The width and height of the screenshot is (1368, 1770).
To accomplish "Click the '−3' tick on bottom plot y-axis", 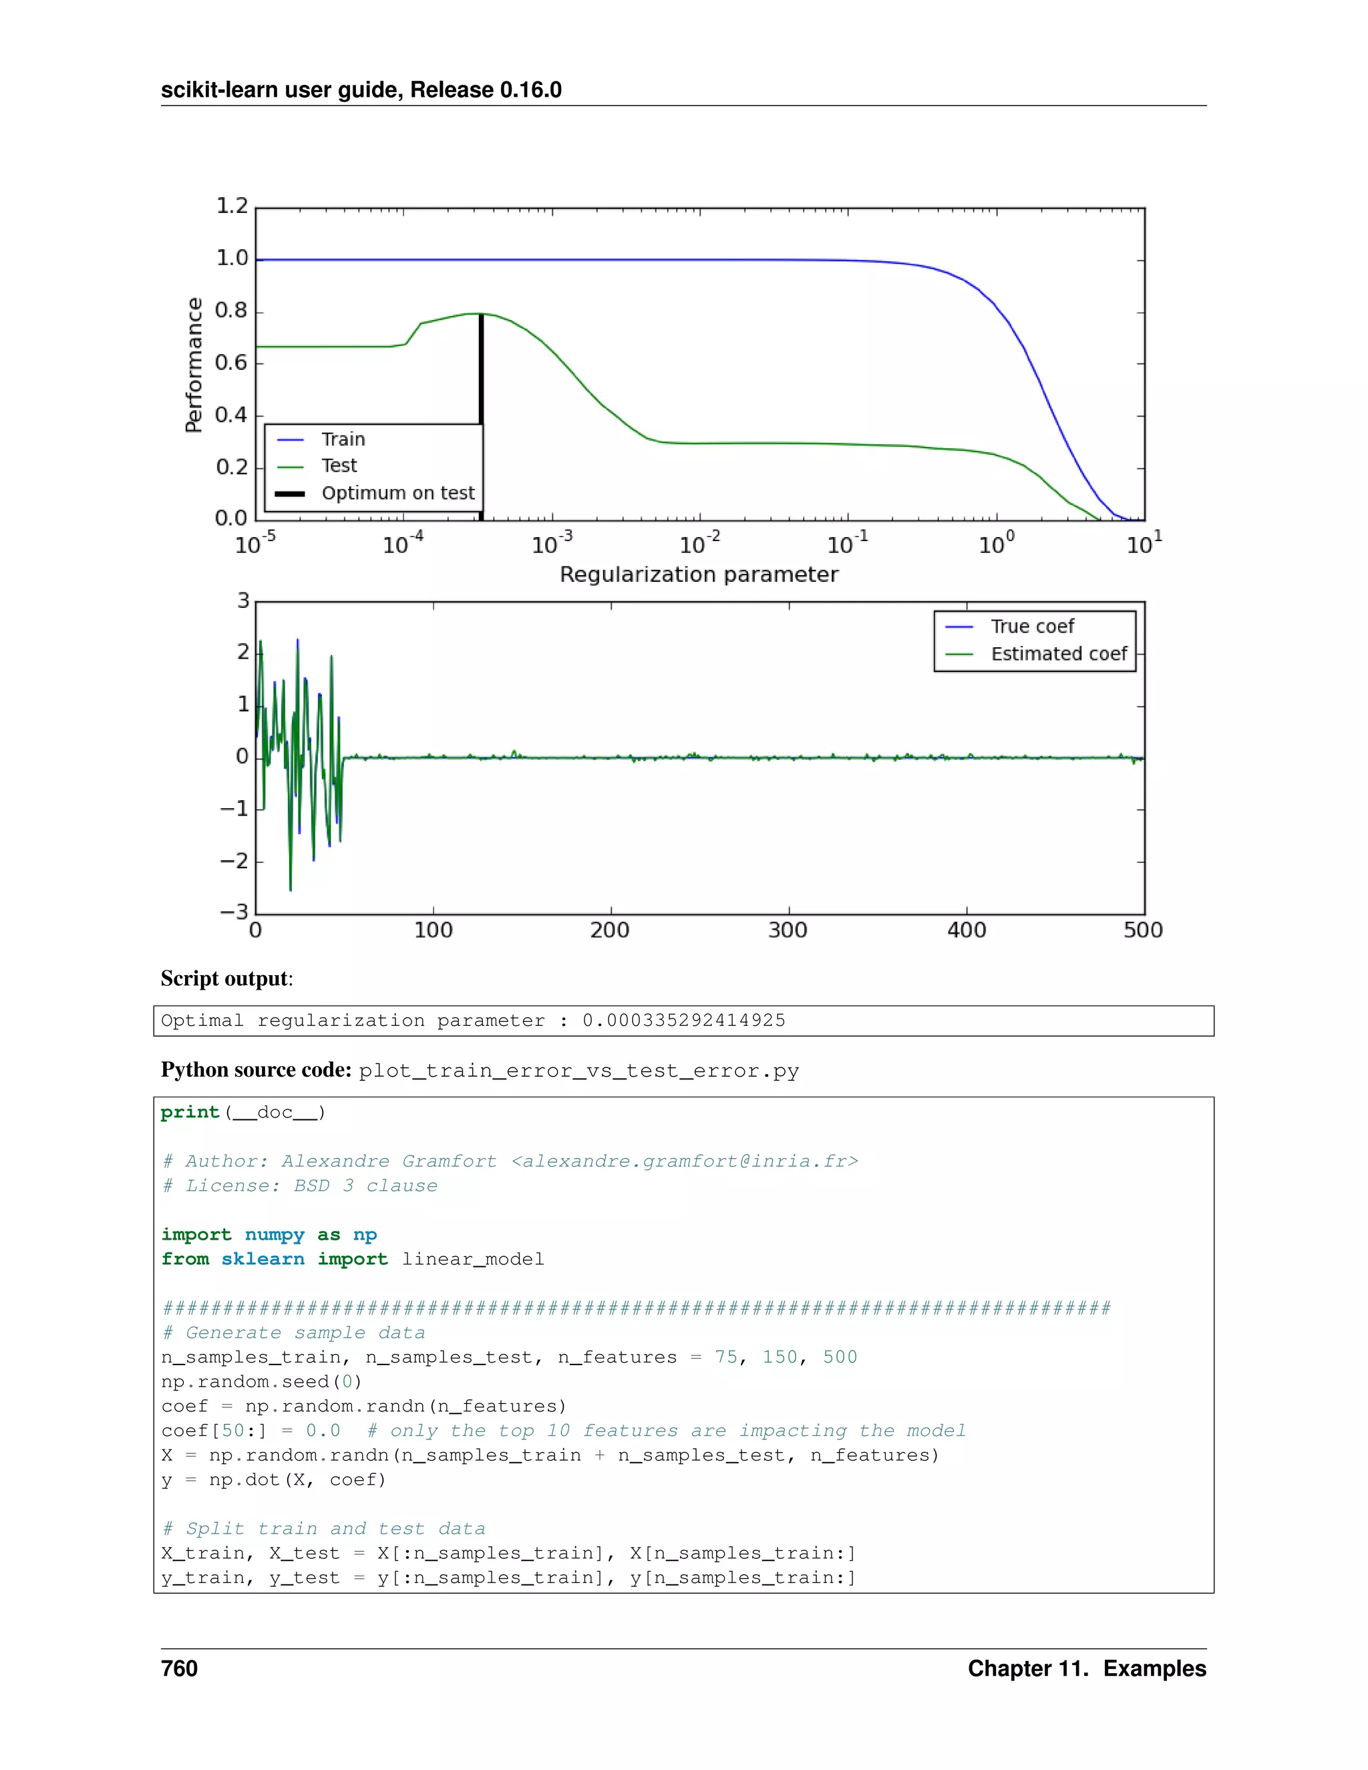I will 234,912.
